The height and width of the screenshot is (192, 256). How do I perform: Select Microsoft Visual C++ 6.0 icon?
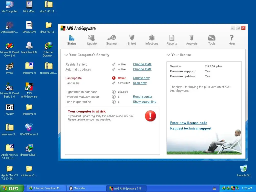point(9,49)
